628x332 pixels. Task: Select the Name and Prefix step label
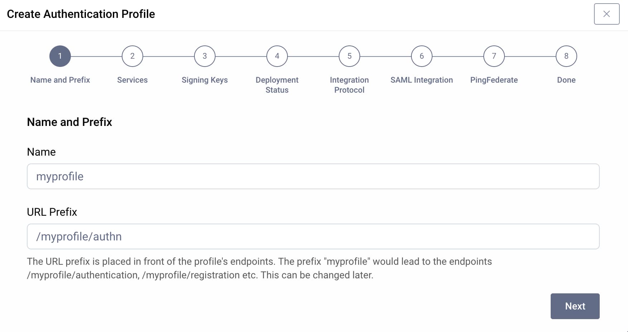click(x=60, y=80)
